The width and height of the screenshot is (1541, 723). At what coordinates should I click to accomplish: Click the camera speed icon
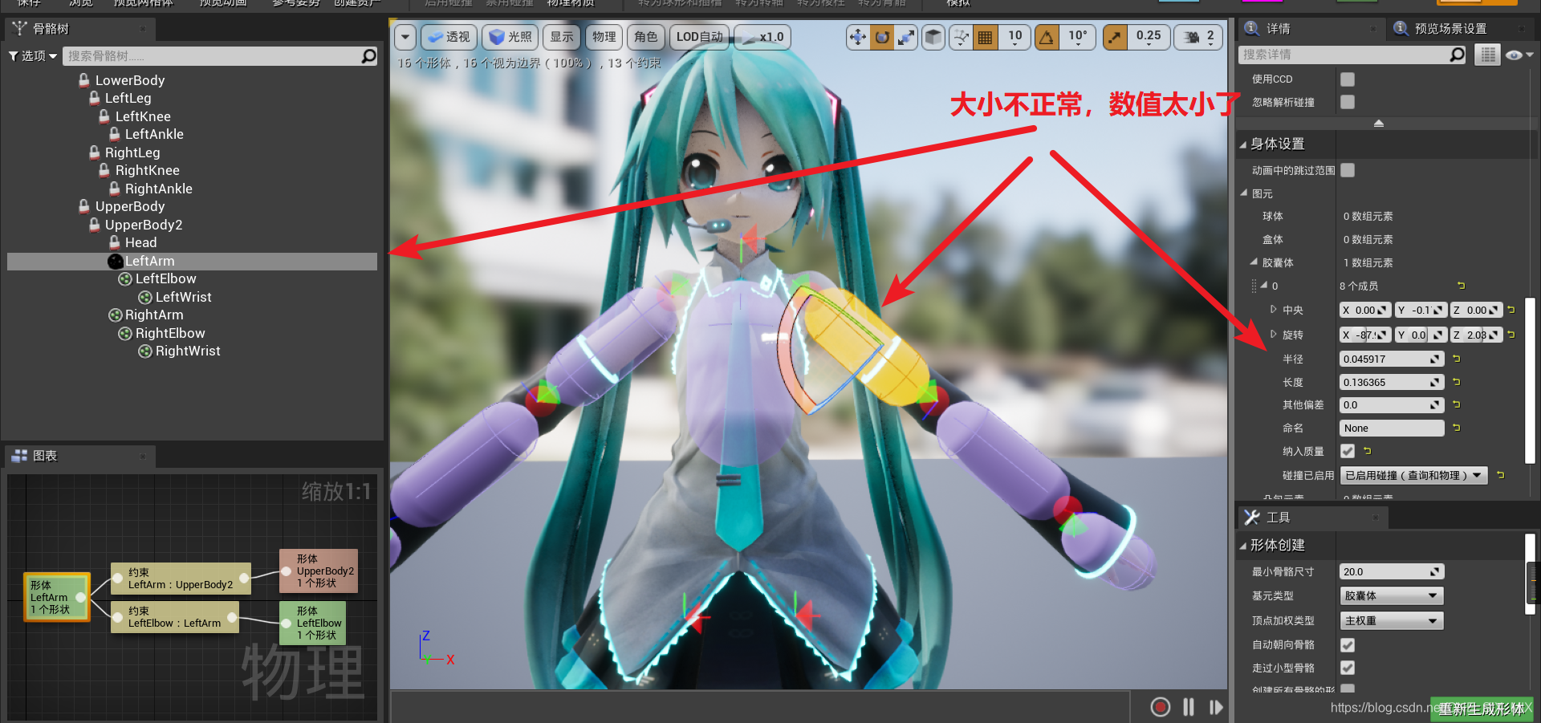click(1191, 37)
